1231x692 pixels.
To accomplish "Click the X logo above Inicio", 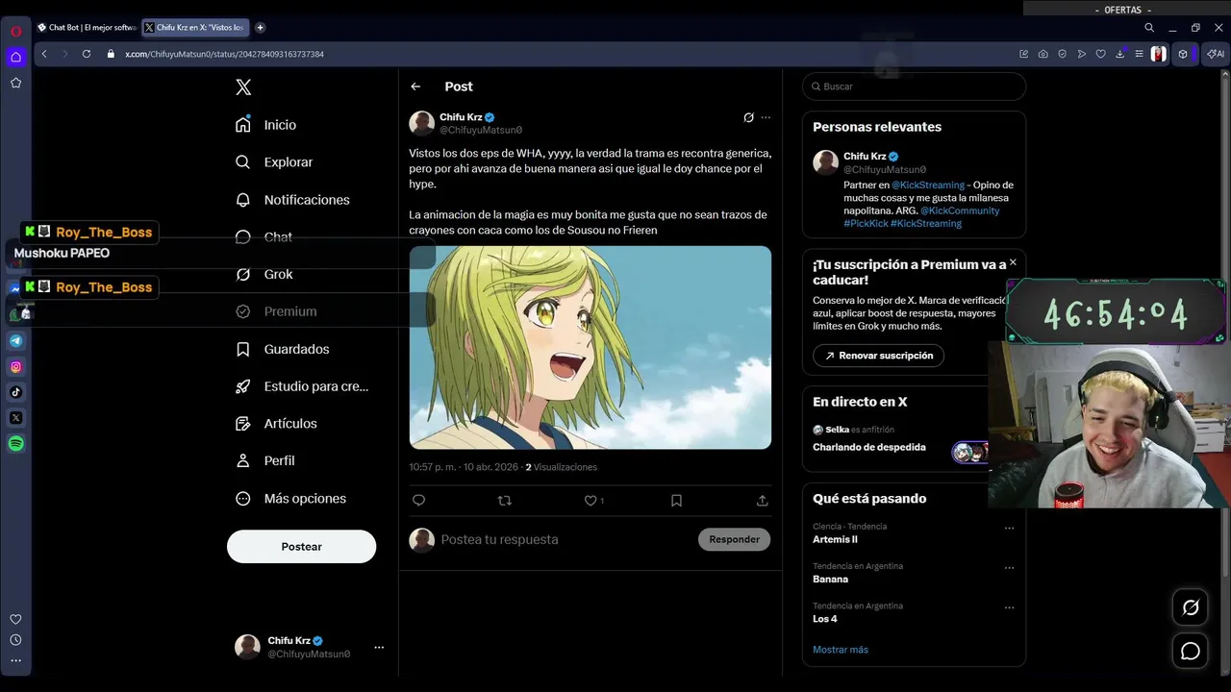I will pyautogui.click(x=243, y=87).
